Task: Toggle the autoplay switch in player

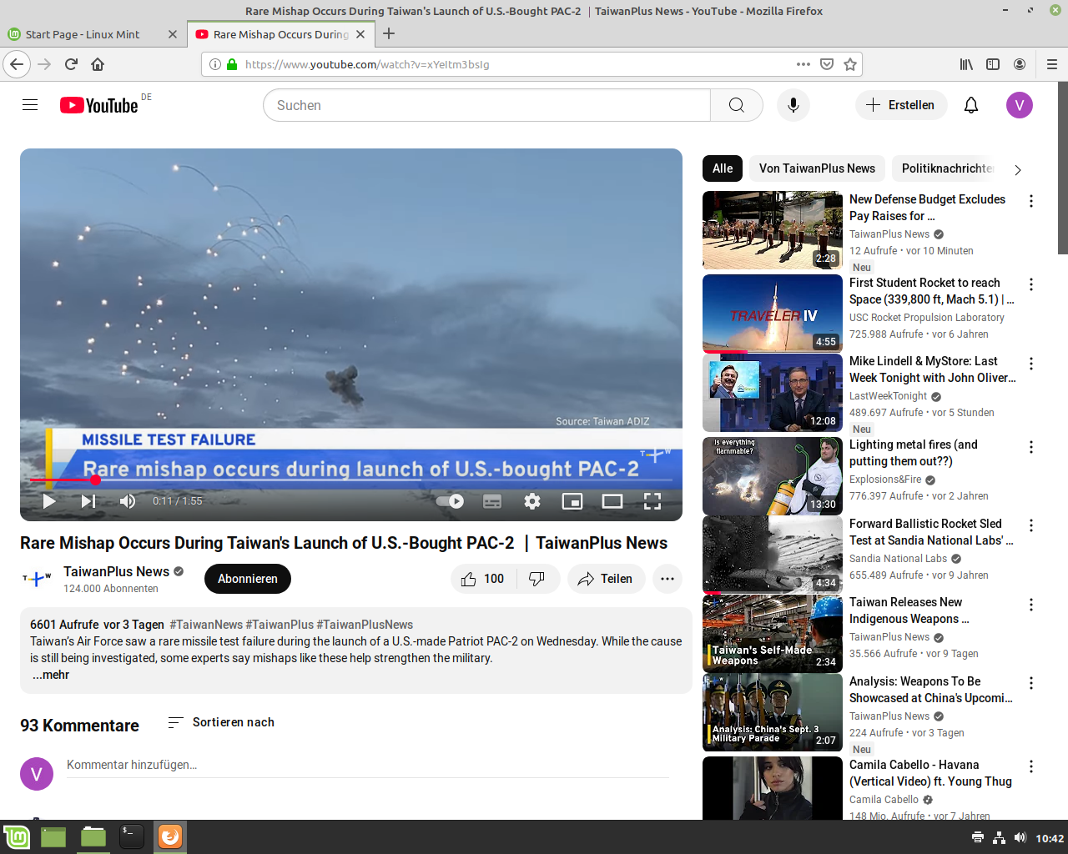Action: tap(451, 501)
